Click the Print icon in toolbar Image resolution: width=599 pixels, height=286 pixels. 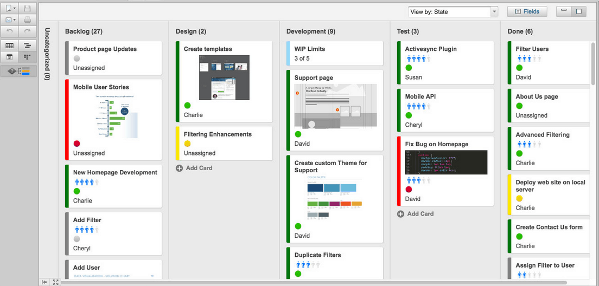(28, 20)
